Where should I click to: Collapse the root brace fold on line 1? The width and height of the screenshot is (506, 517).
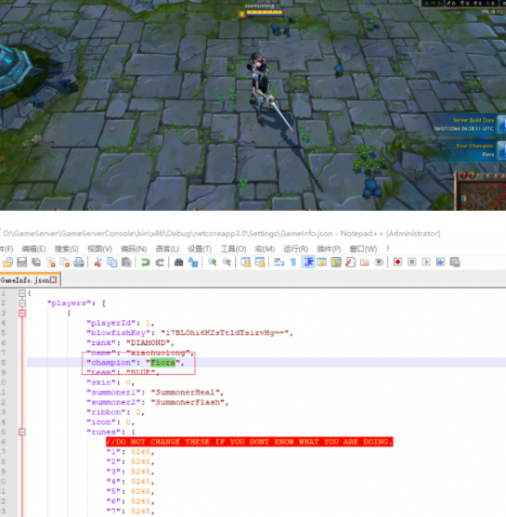click(22, 293)
